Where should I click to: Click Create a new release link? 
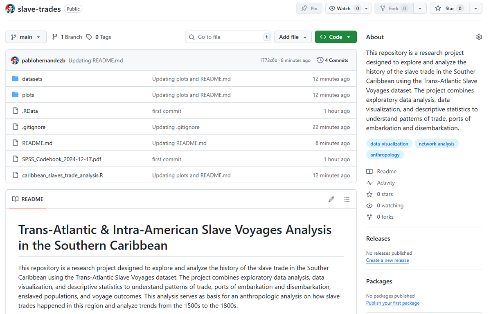pyautogui.click(x=387, y=260)
